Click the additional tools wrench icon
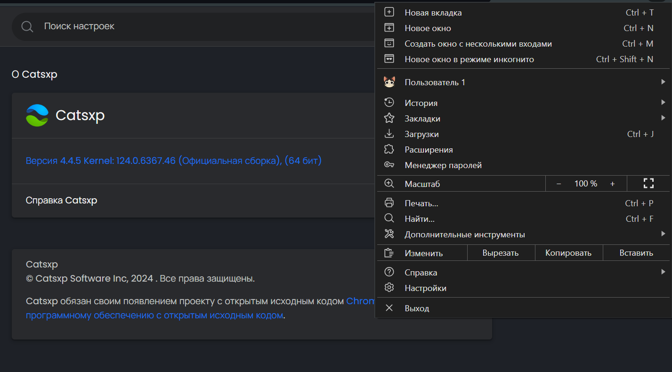This screenshot has width=672, height=372. pyautogui.click(x=389, y=234)
